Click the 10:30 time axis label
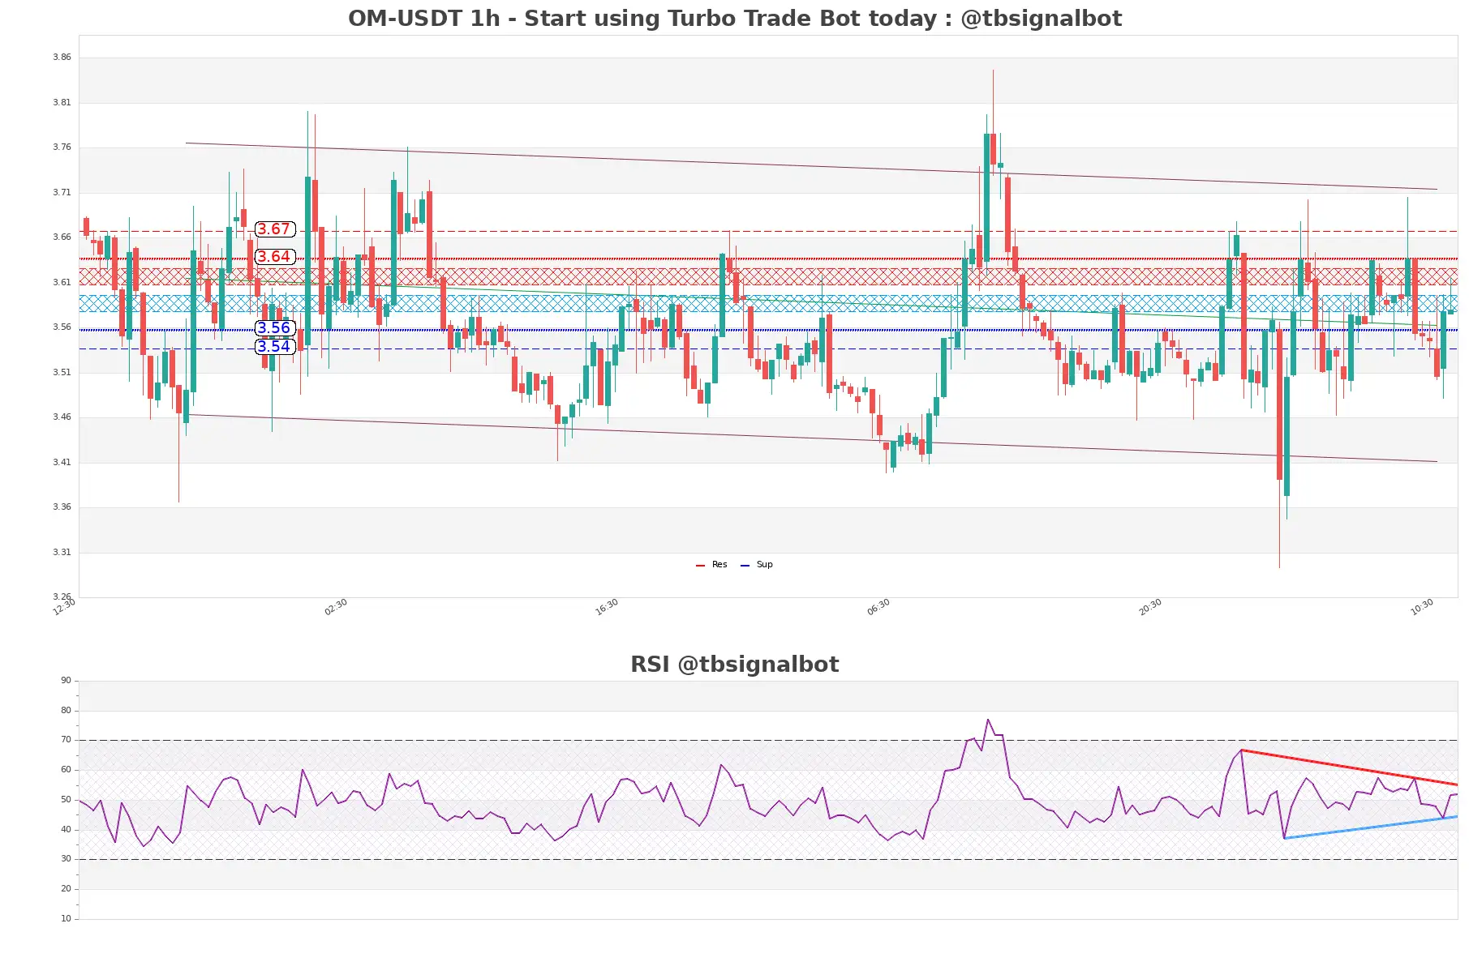This screenshot has width=1469, height=979. [x=1422, y=607]
